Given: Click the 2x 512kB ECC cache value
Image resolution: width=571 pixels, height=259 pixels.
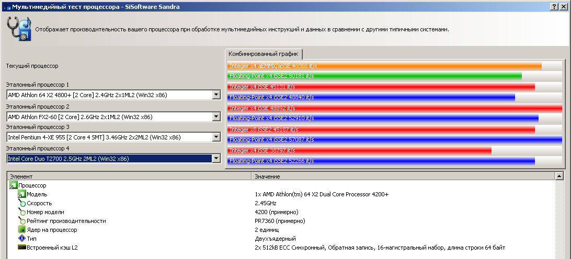Looking at the screenshot, I should tap(380, 248).
